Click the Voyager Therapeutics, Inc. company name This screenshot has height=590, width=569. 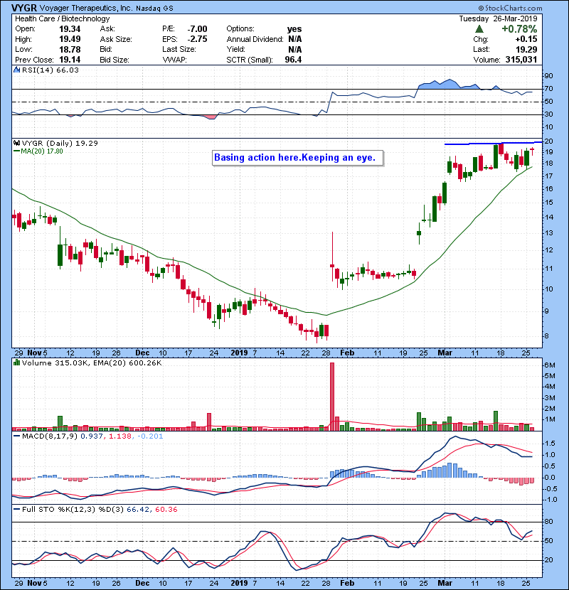click(x=85, y=8)
